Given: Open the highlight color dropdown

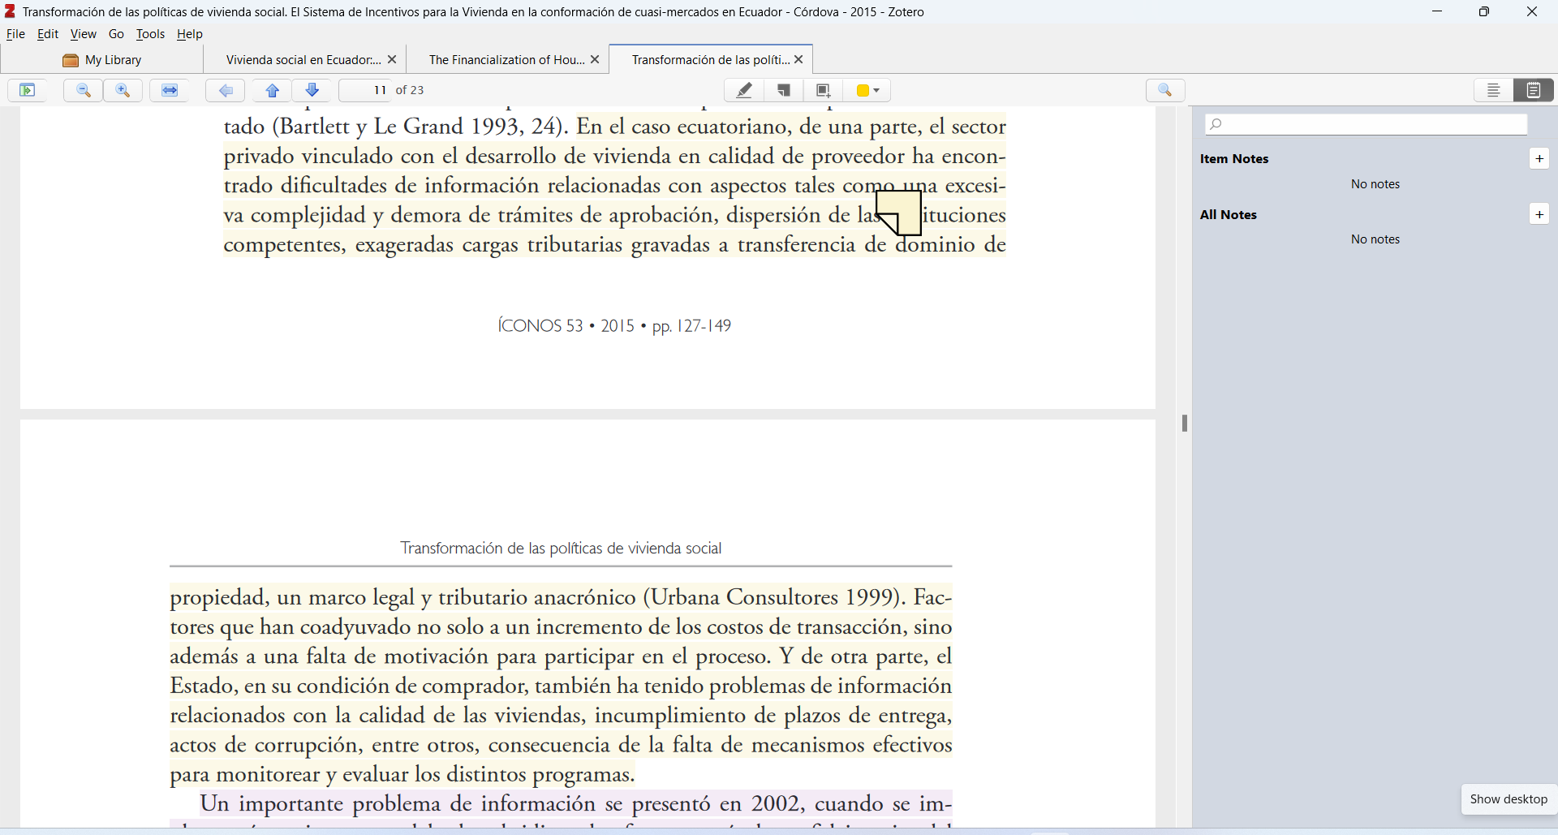Looking at the screenshot, I should 867,90.
